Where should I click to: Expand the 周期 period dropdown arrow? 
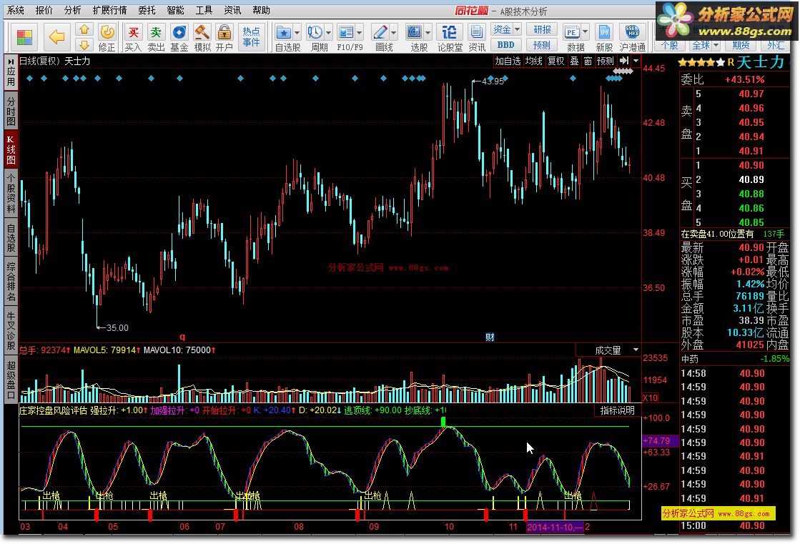[x=328, y=33]
